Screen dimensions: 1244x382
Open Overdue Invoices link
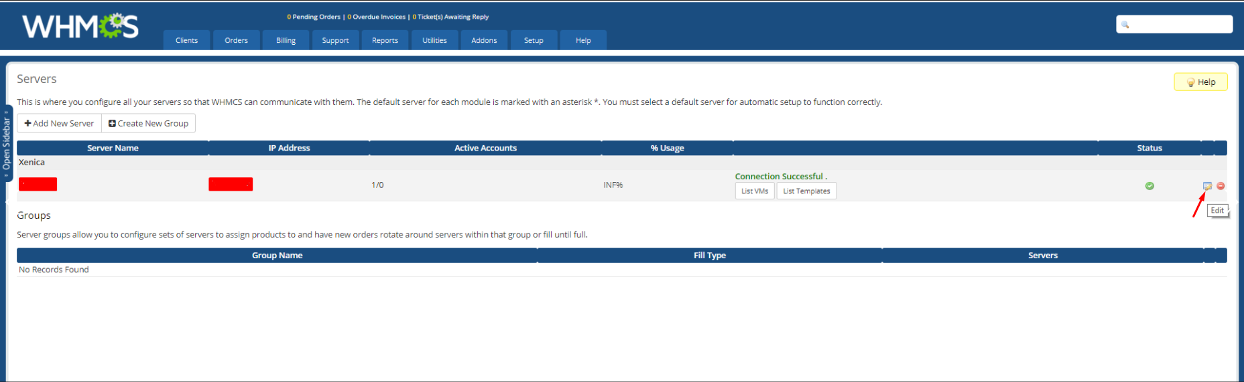coord(376,17)
